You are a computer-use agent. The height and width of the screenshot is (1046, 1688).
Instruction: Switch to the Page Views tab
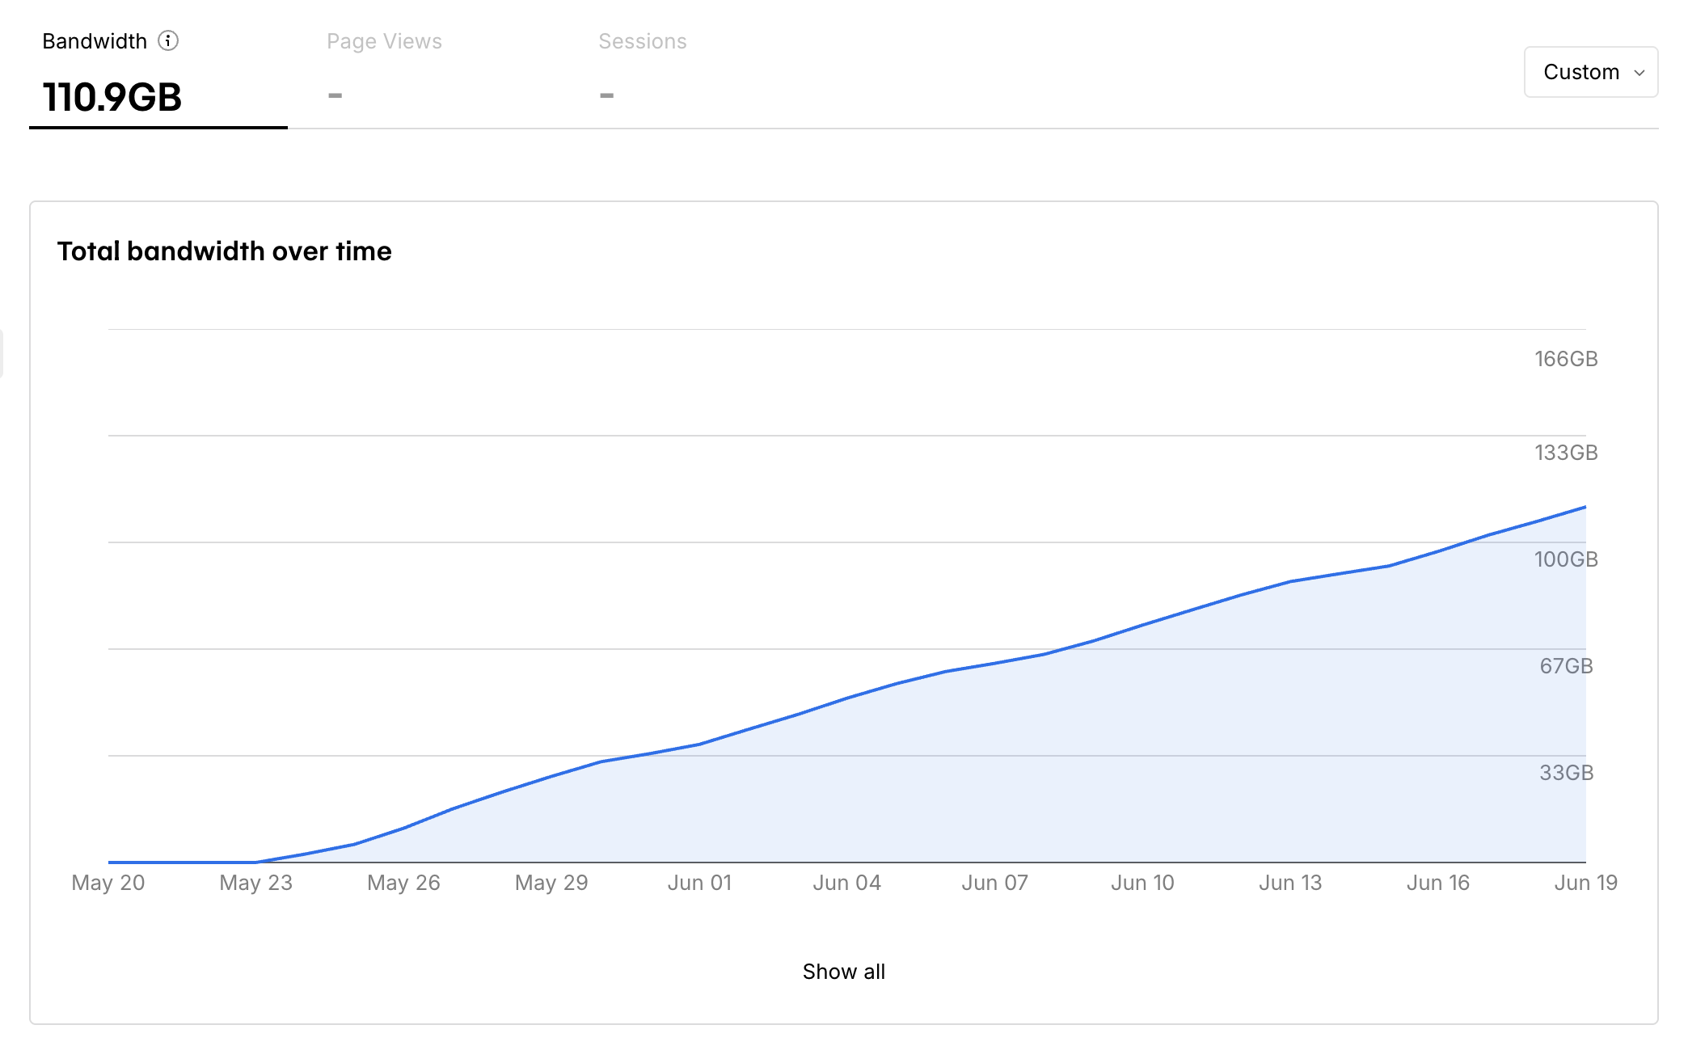(384, 41)
